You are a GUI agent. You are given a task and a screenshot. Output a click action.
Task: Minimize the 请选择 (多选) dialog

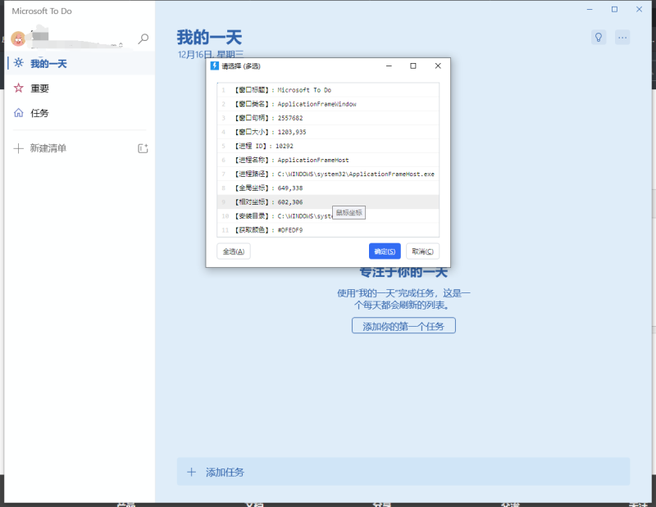tap(389, 66)
